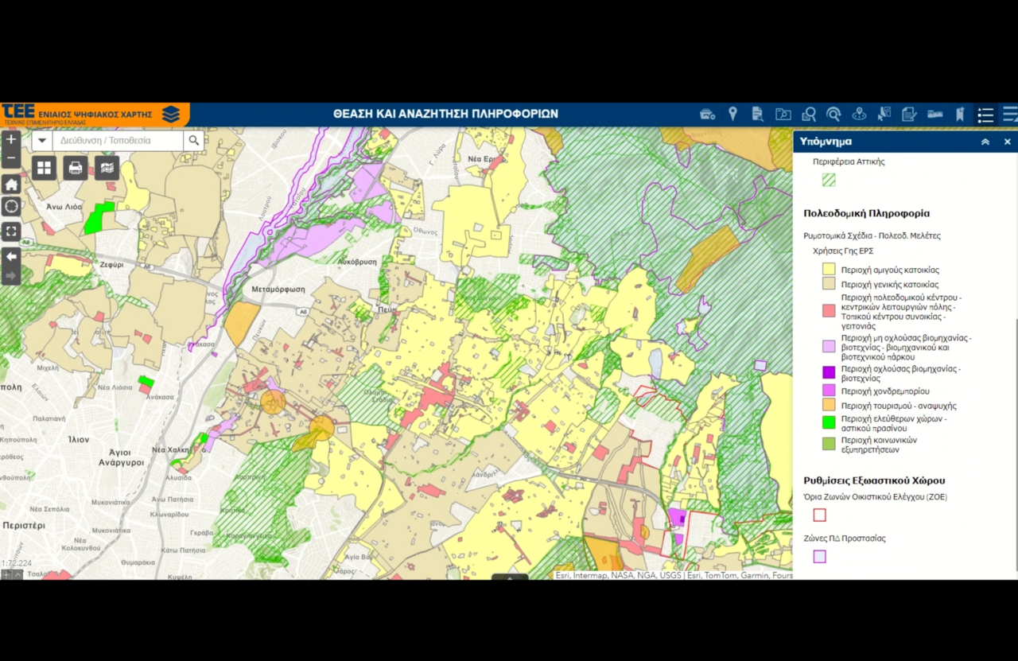Zoom in on the map
Image resolution: width=1018 pixels, height=661 pixels.
(x=11, y=140)
